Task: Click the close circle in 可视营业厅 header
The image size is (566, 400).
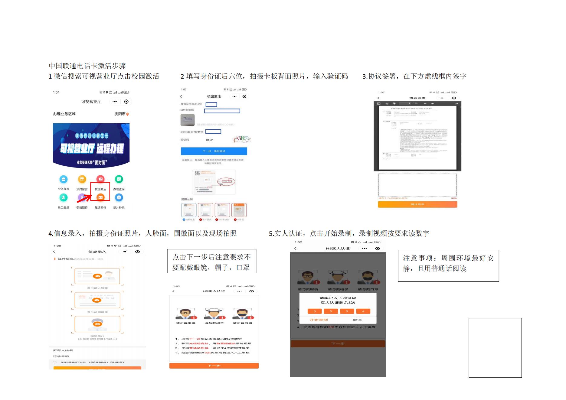Action: point(126,102)
